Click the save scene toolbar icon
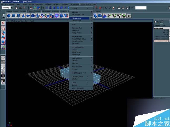170x127 pixels. (x=24, y=8)
